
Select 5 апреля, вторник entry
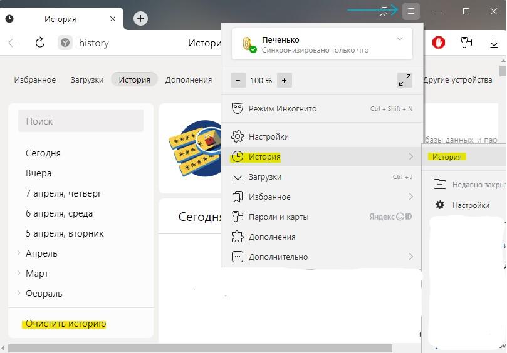[65, 233]
